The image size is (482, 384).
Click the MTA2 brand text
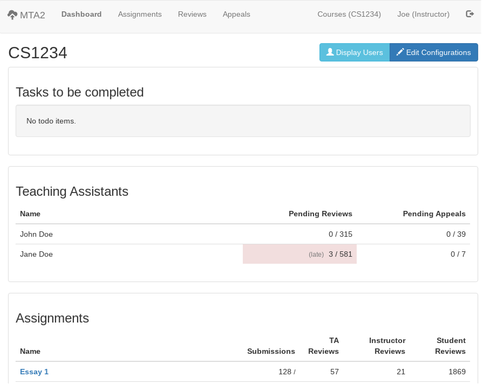point(32,15)
